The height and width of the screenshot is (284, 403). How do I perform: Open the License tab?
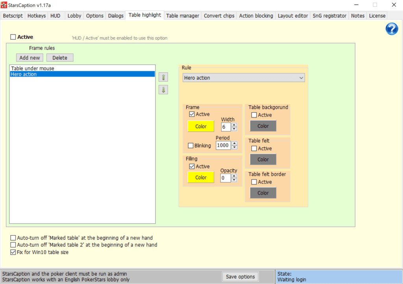(x=377, y=16)
